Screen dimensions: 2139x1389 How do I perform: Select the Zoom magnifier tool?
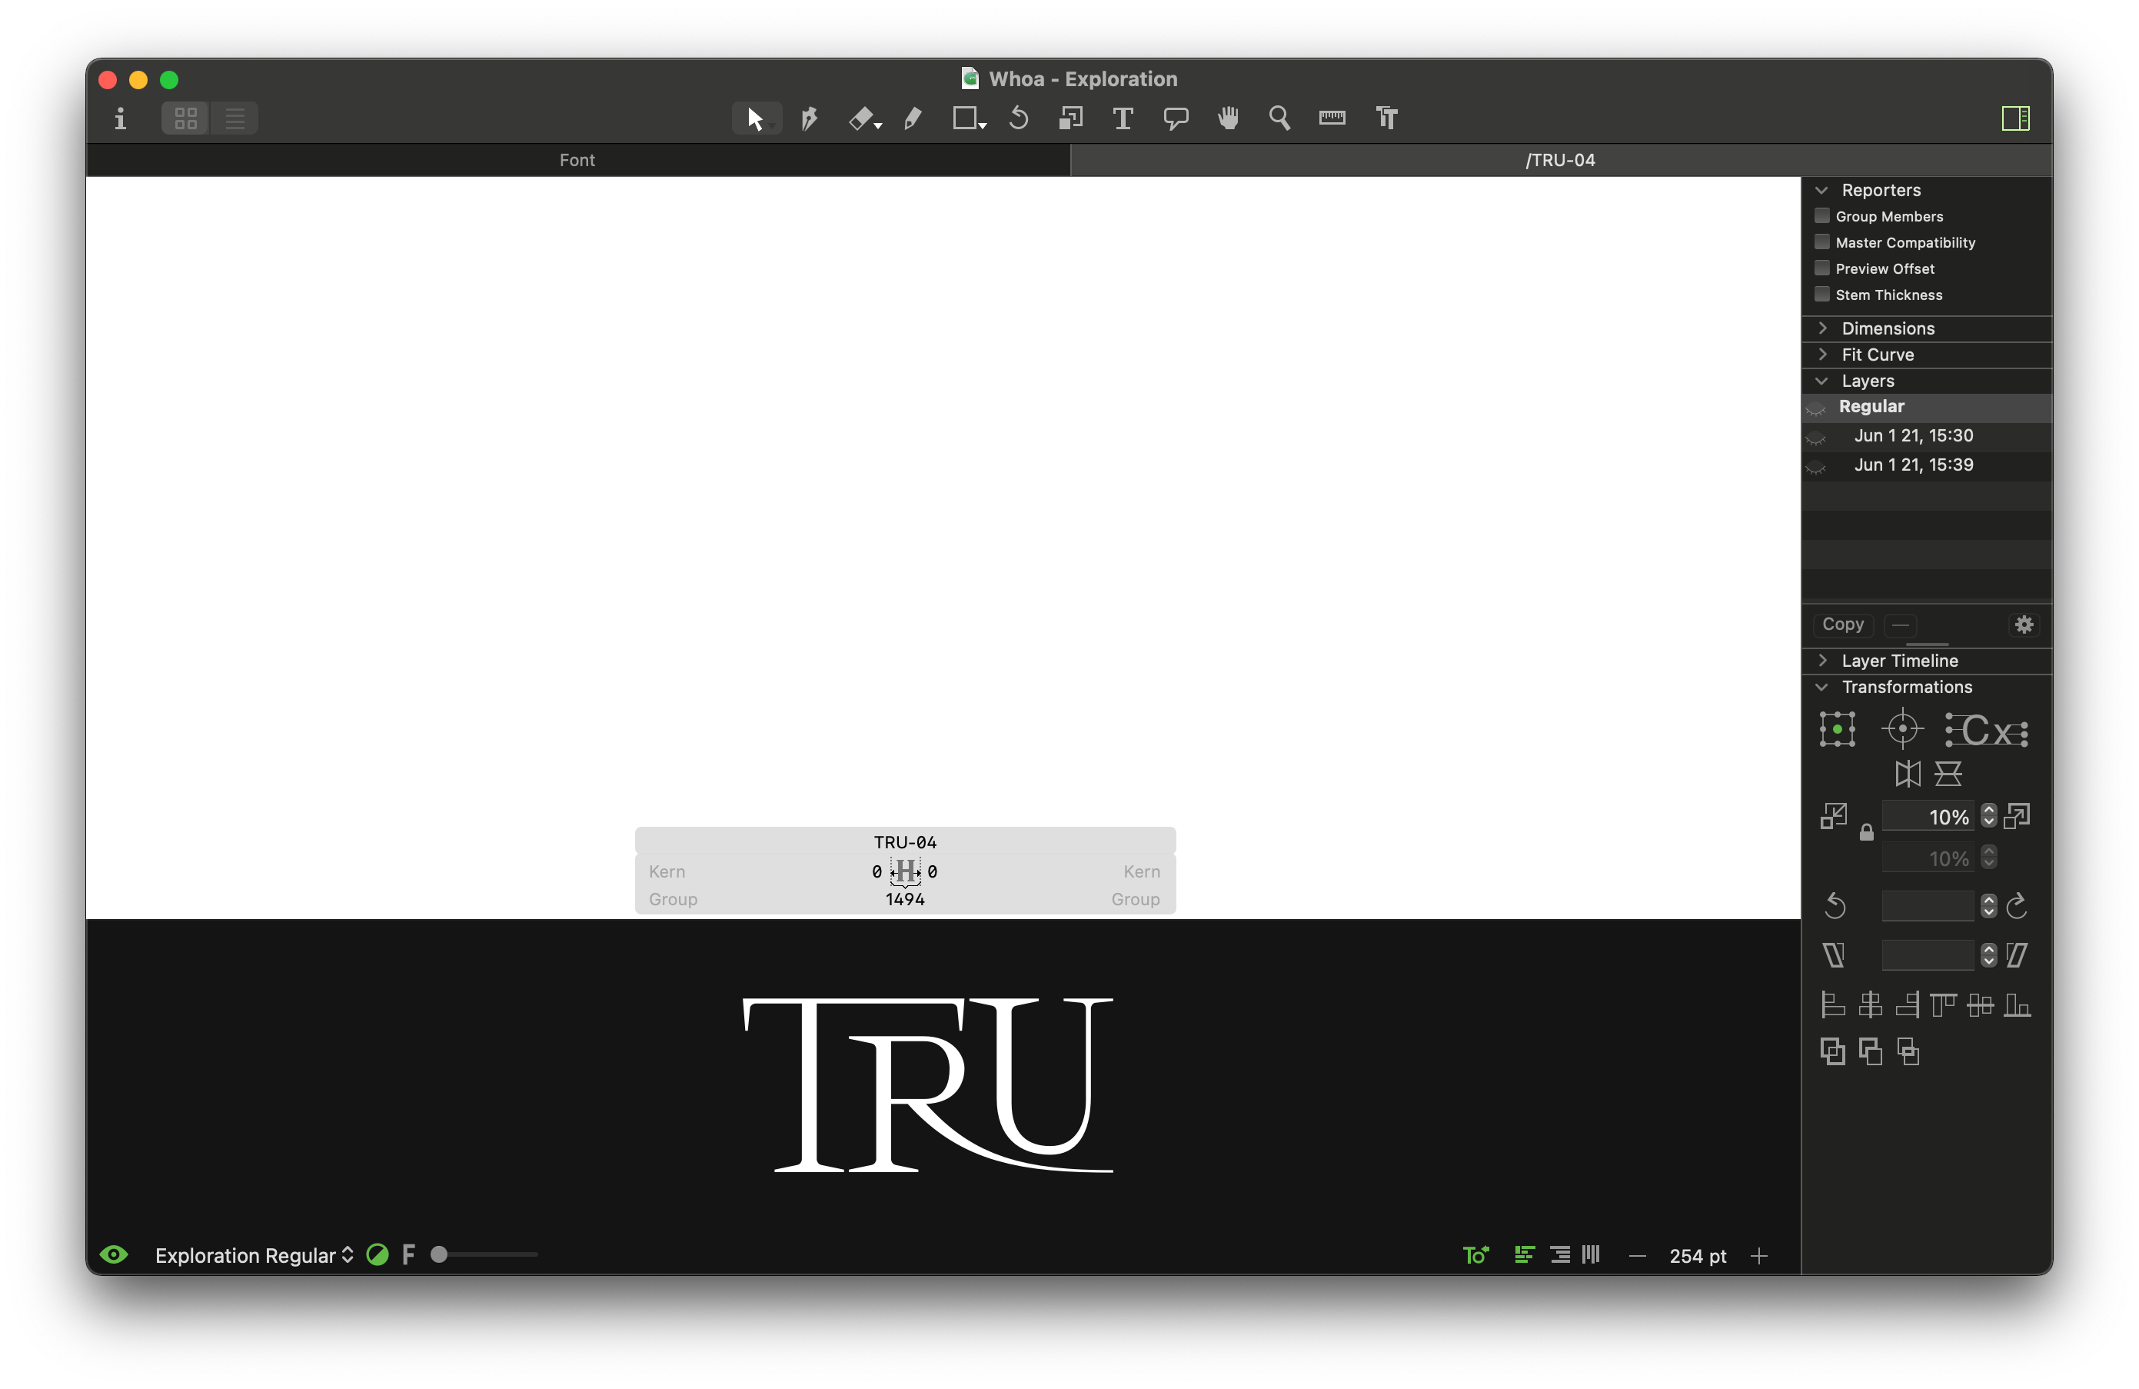point(1279,118)
